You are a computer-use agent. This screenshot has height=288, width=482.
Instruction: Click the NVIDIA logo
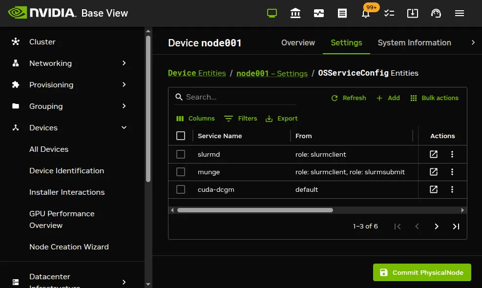tap(42, 13)
